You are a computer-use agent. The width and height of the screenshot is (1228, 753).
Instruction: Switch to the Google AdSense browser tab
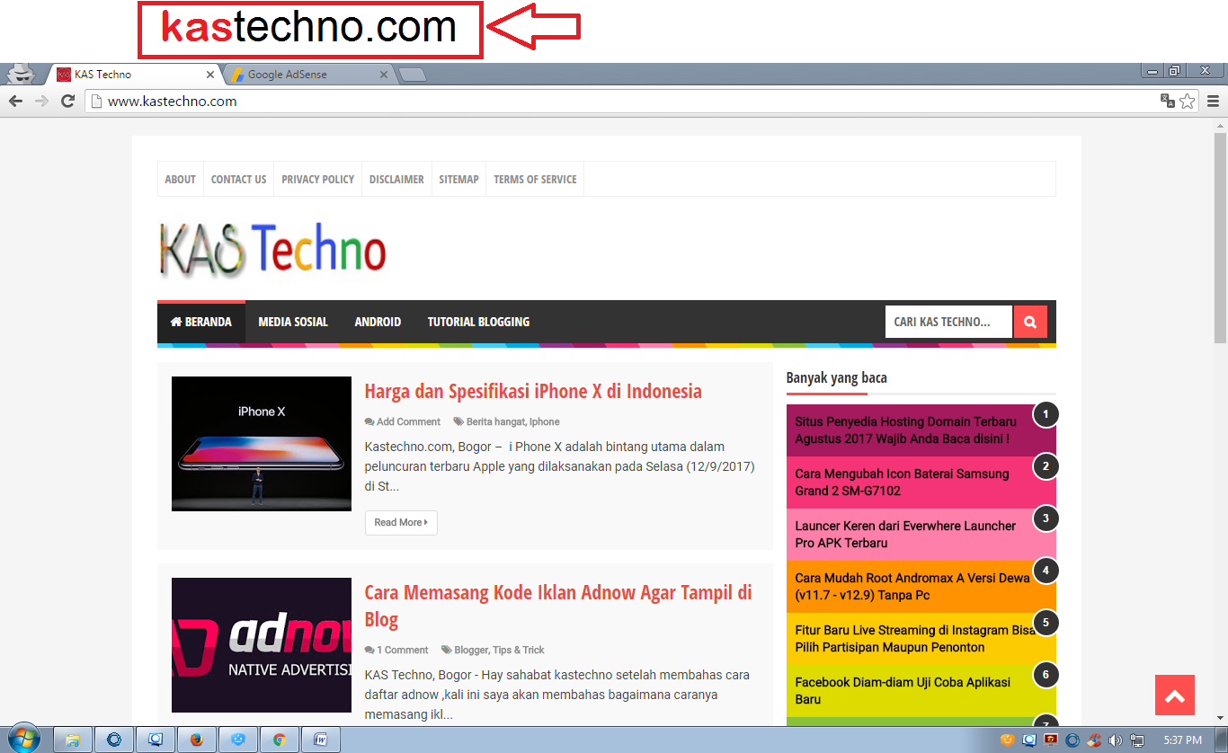click(306, 74)
